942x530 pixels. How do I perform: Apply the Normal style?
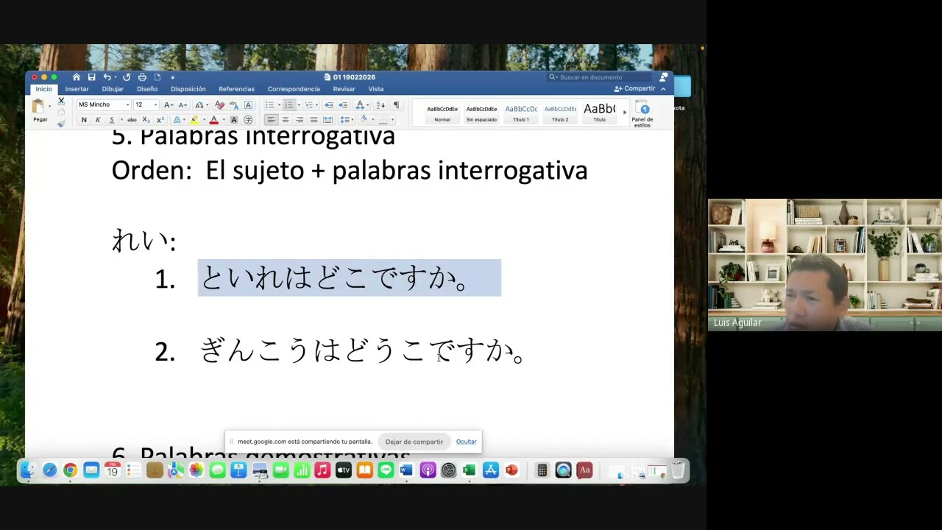click(x=442, y=113)
